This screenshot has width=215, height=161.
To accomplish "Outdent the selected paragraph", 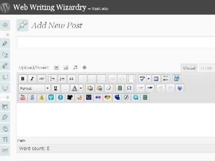I will (140, 88).
